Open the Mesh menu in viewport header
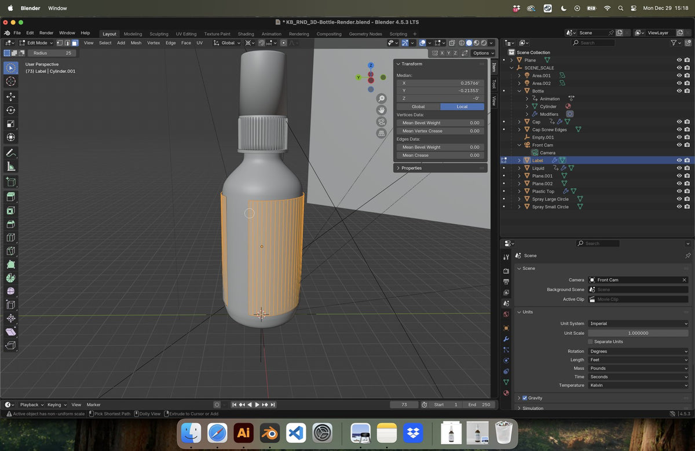Viewport: 695px width, 451px height. [136, 43]
